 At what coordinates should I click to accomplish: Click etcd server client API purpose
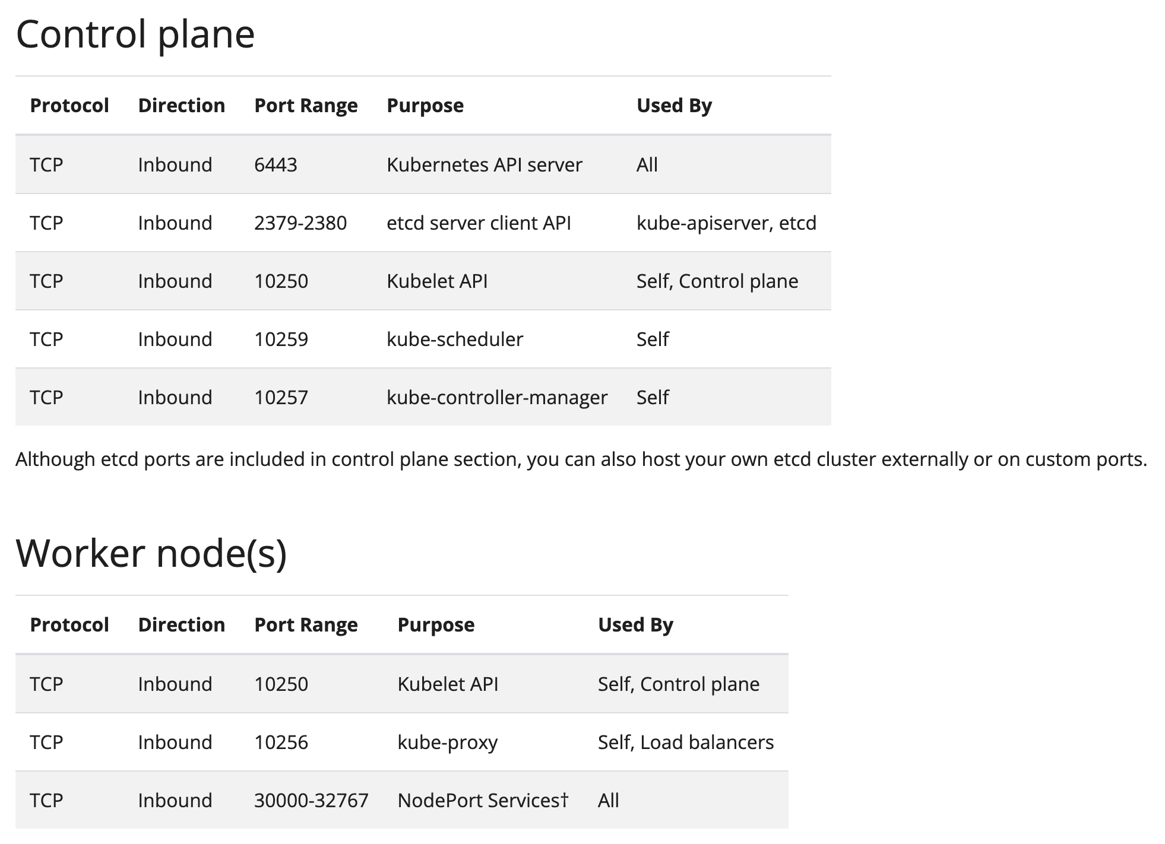pyautogui.click(x=479, y=223)
